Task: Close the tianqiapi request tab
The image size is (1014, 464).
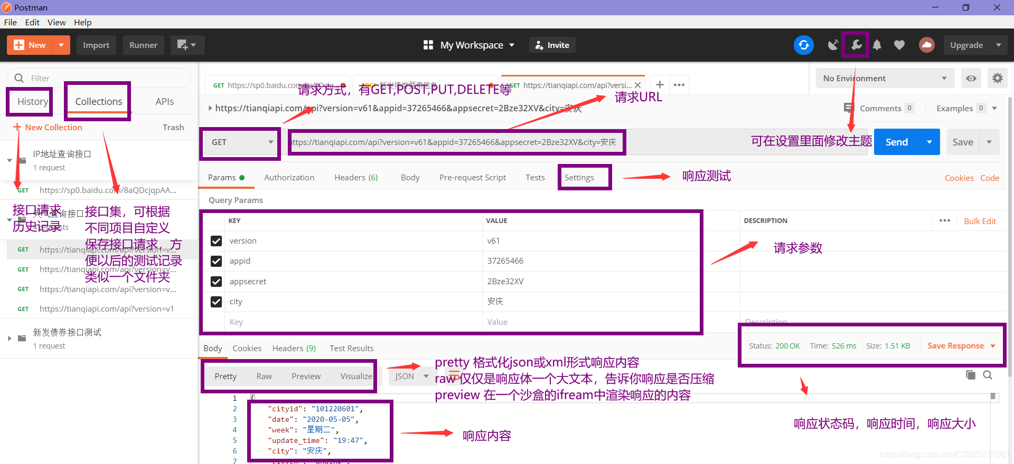Action: coord(638,85)
